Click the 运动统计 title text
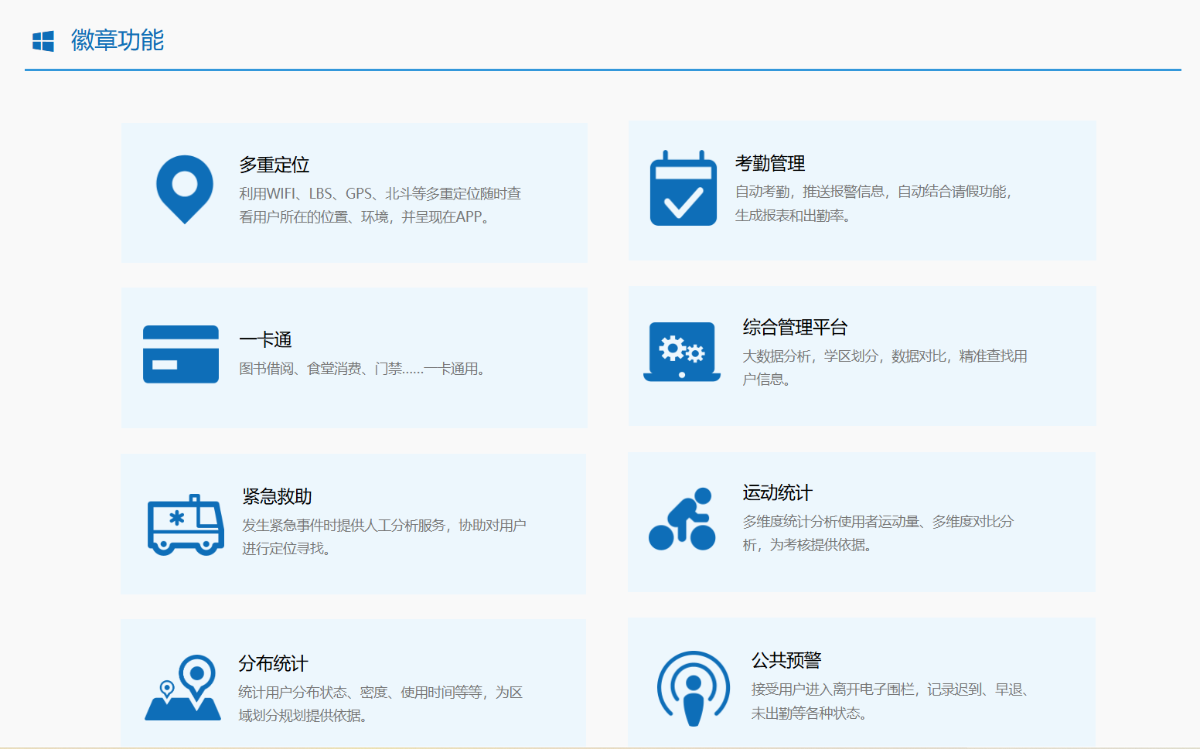Screen dimensions: 1200x749 [777, 493]
